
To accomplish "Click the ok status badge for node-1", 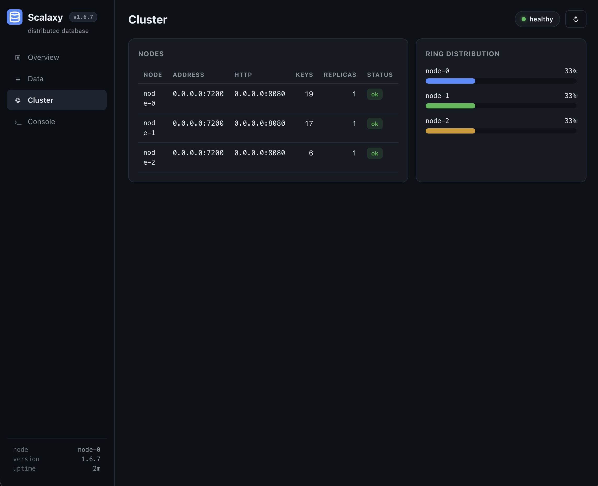I will [375, 124].
